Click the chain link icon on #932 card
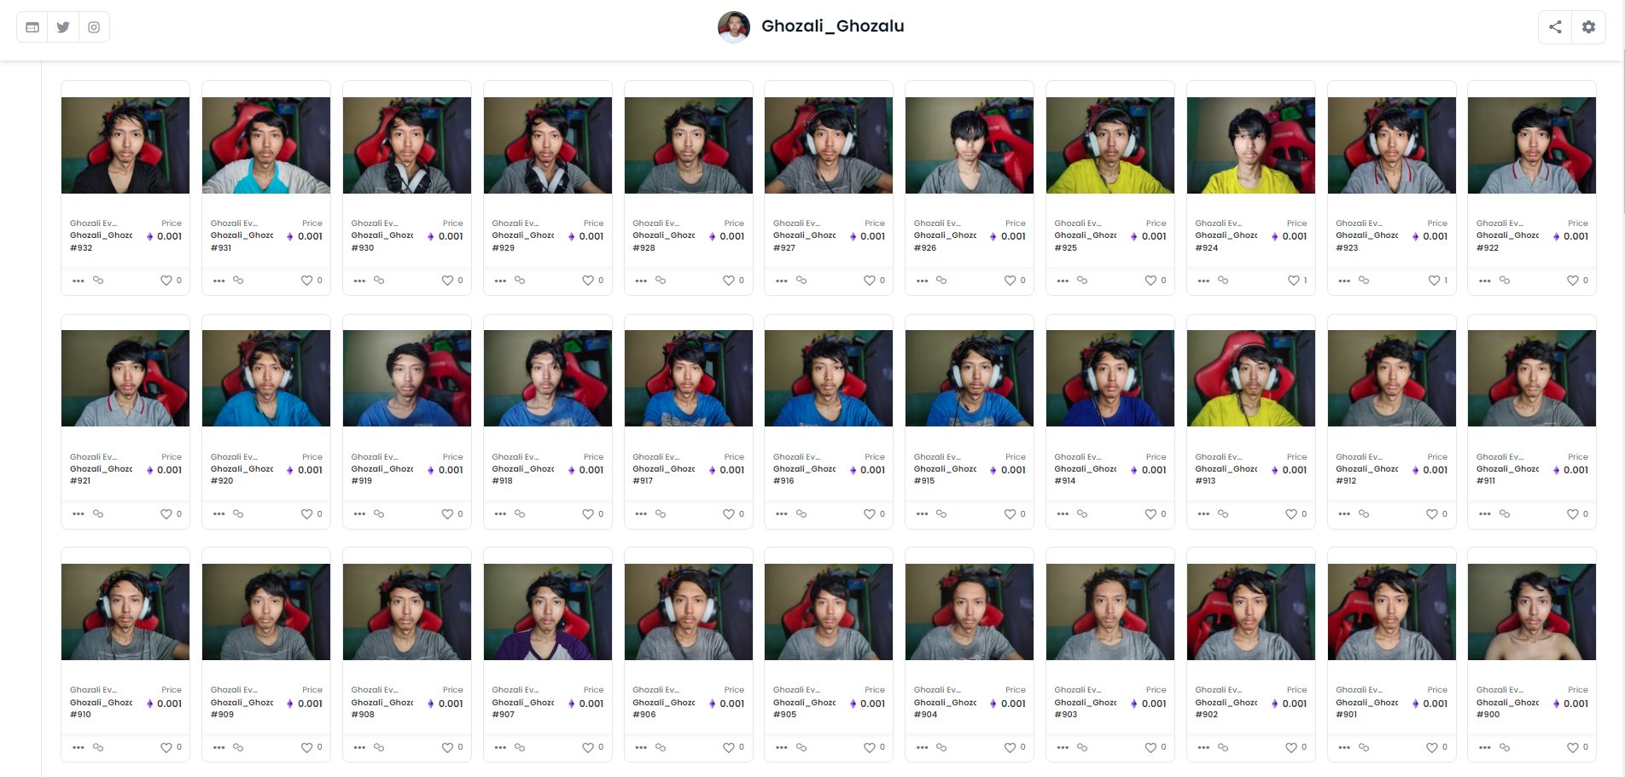The height and width of the screenshot is (777, 1625). coord(98,280)
